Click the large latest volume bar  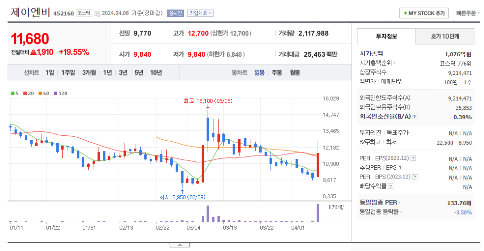(x=318, y=213)
